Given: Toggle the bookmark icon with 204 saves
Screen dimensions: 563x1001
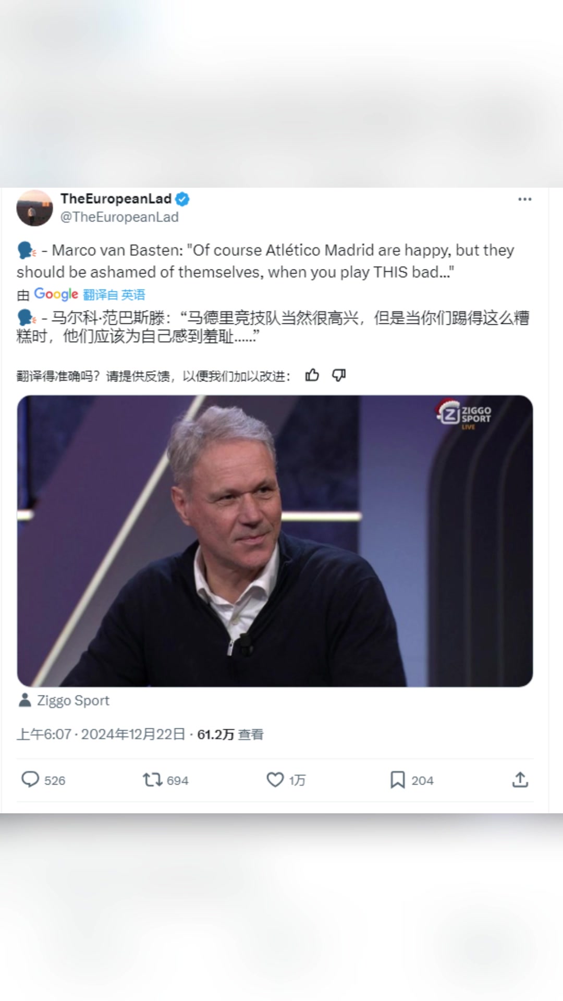Looking at the screenshot, I should click(398, 779).
